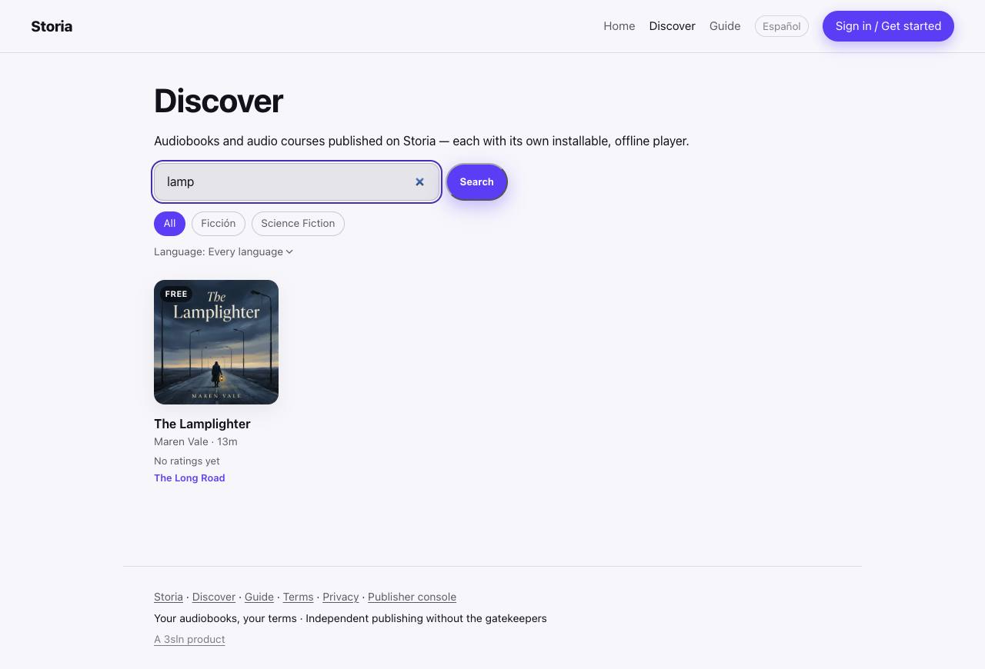Image resolution: width=985 pixels, height=669 pixels.
Task: Open The Long Road series link
Action: tap(189, 478)
